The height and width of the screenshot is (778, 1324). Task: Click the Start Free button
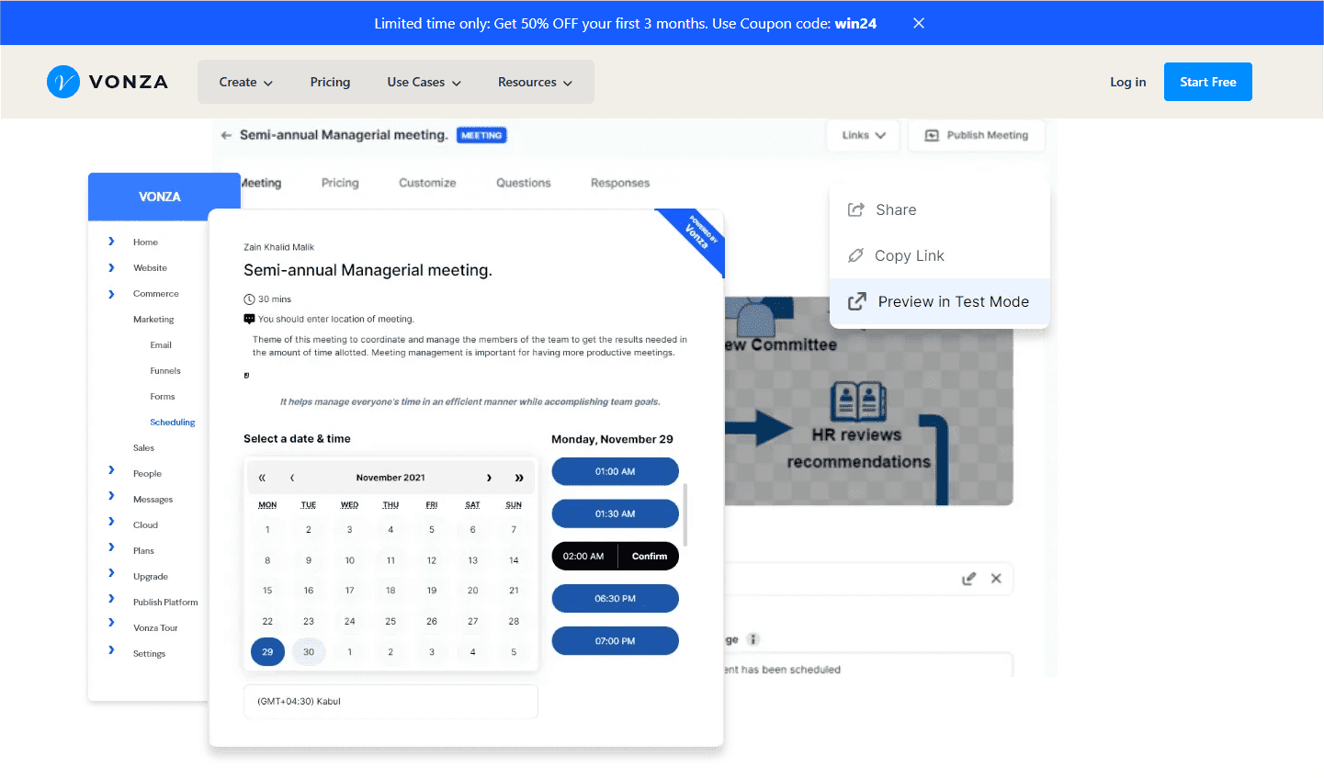click(1207, 82)
